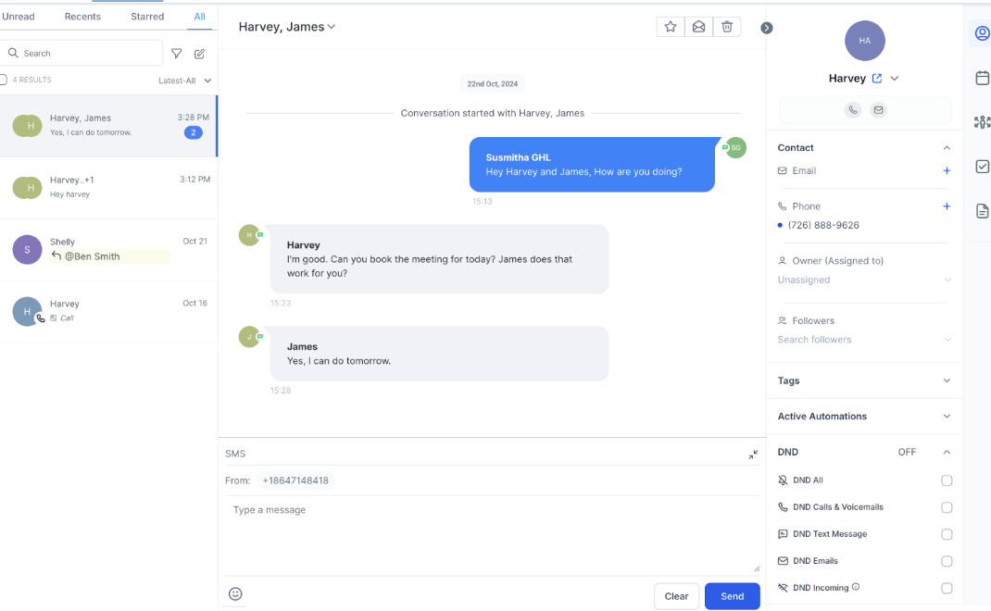Click the Send button

[x=732, y=596]
